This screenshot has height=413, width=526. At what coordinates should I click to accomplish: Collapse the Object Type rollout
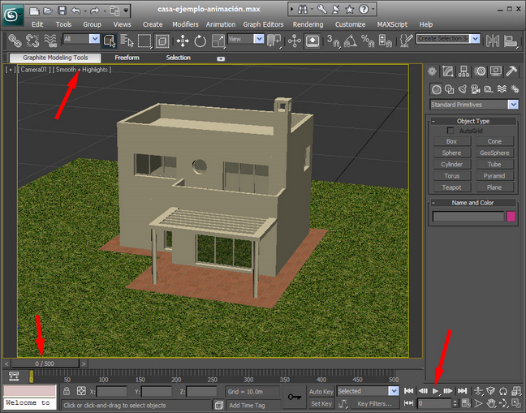click(434, 121)
